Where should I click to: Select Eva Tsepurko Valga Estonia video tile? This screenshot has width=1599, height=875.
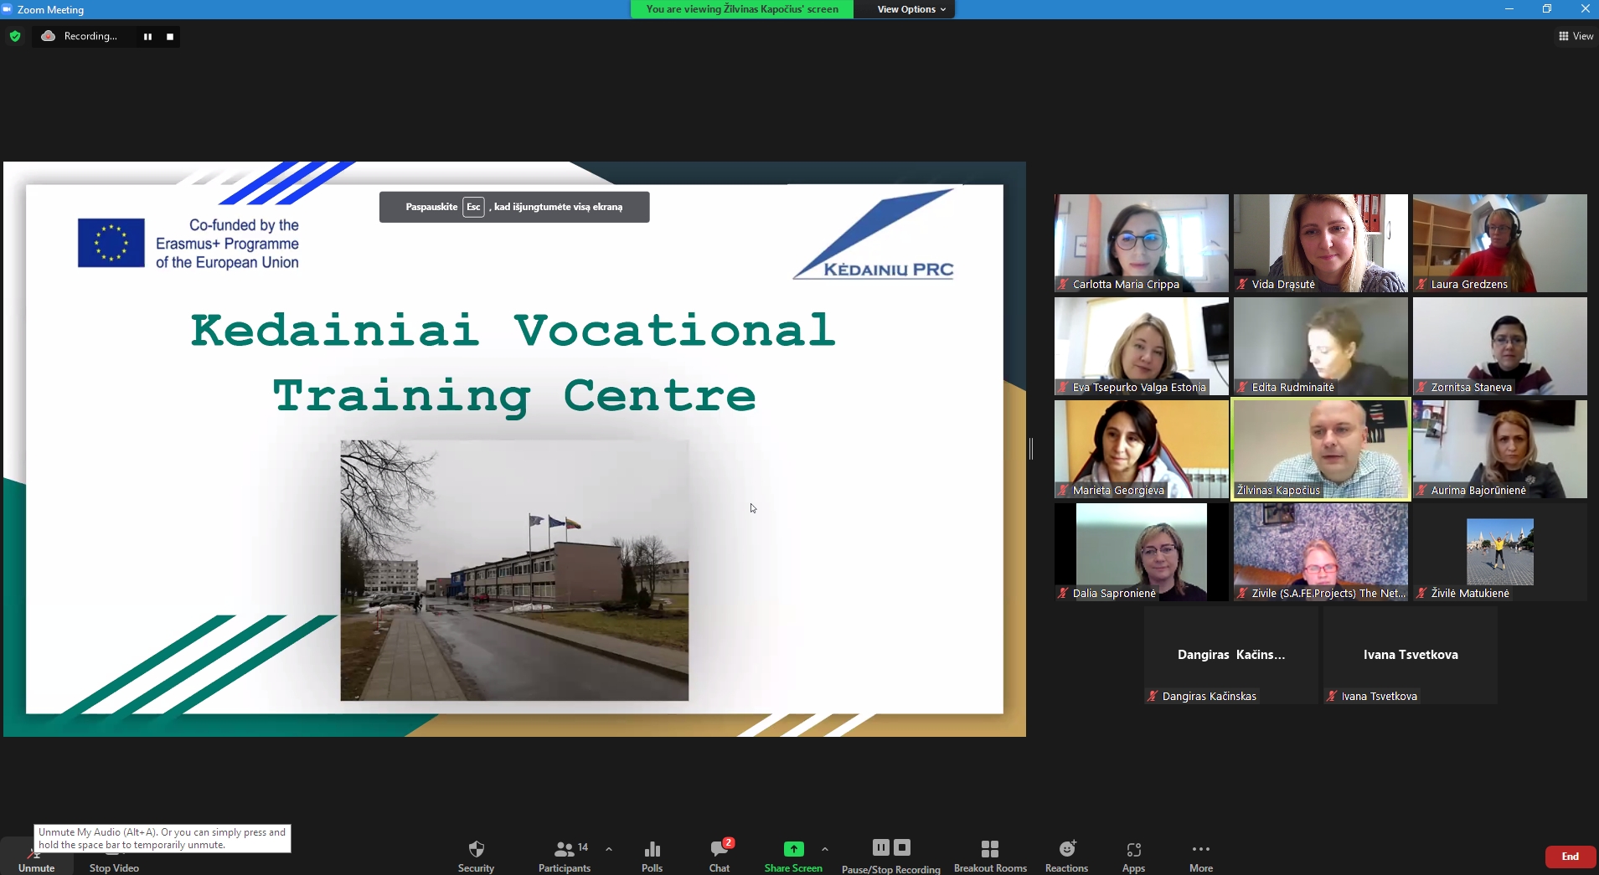tap(1142, 346)
